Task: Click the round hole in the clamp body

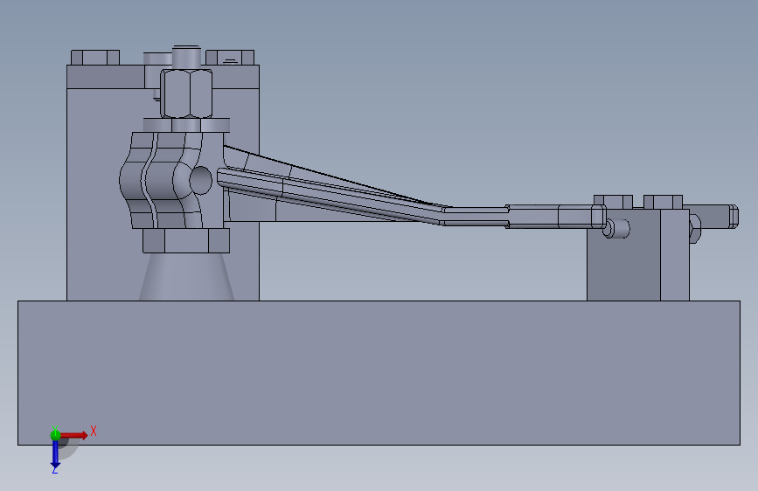Action: pyautogui.click(x=200, y=180)
